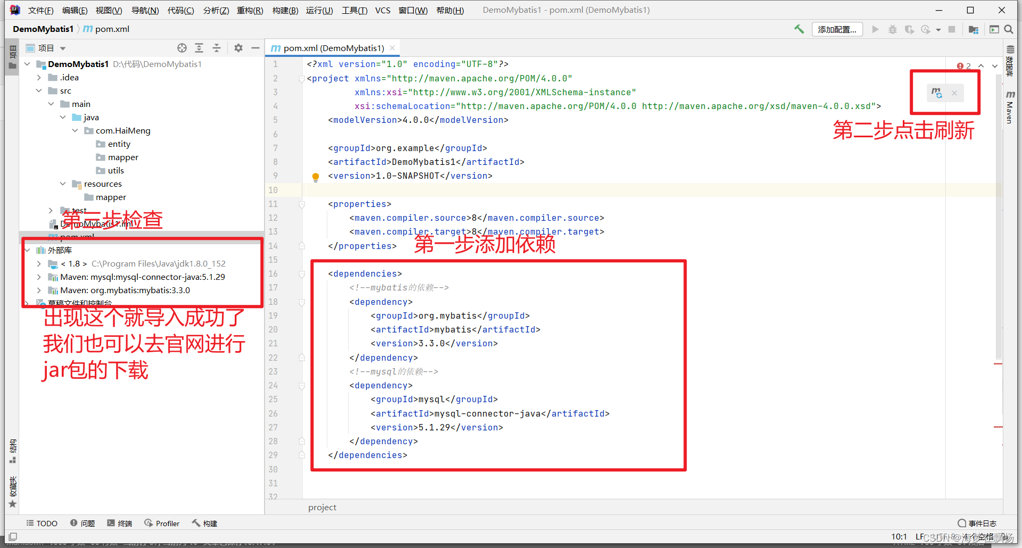1022x548 pixels.
Task: Click the Build project hammer icon
Action: click(799, 29)
